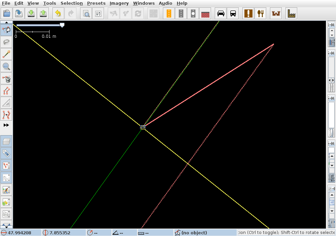Toggle the Relations puzzle panel button

click(6, 178)
